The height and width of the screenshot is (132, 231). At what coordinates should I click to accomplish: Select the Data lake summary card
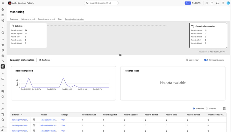pos(28,35)
